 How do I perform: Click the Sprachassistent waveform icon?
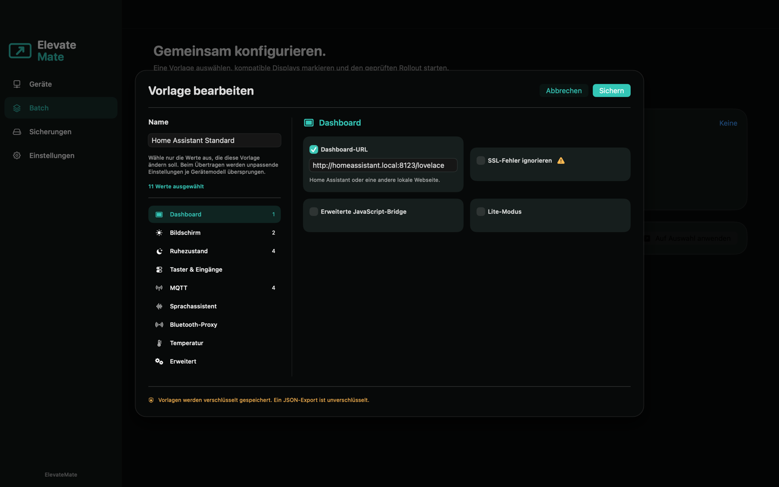tap(159, 306)
